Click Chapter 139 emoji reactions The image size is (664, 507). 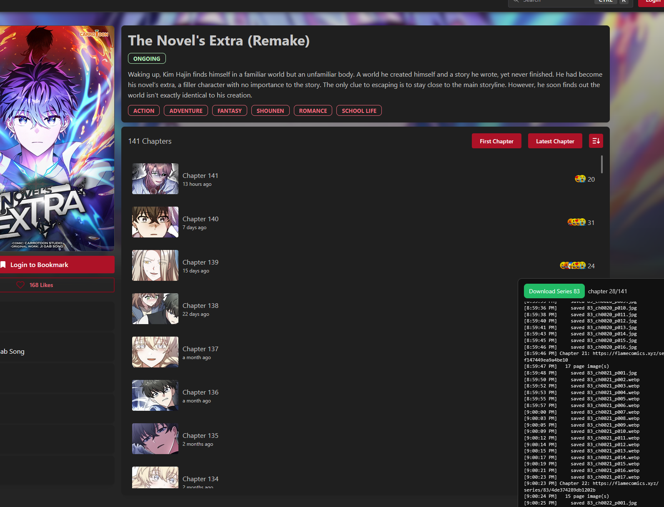pyautogui.click(x=573, y=265)
